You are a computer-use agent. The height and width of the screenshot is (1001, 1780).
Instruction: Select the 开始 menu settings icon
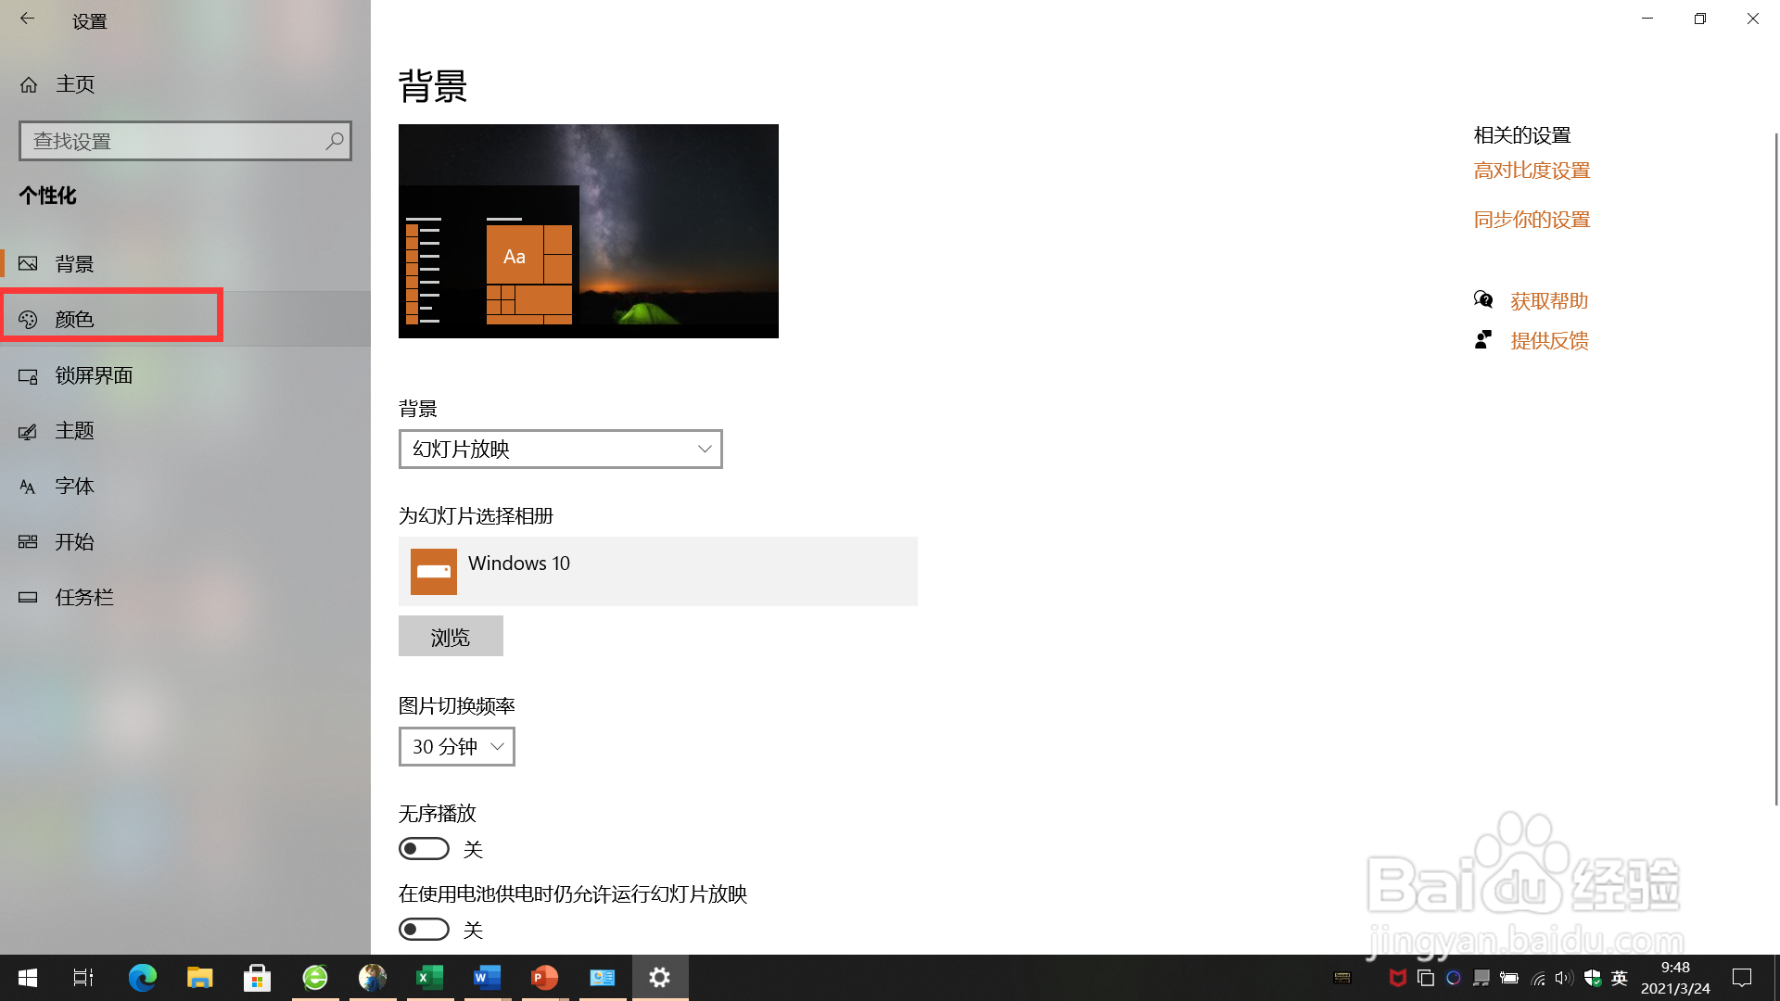tap(28, 541)
